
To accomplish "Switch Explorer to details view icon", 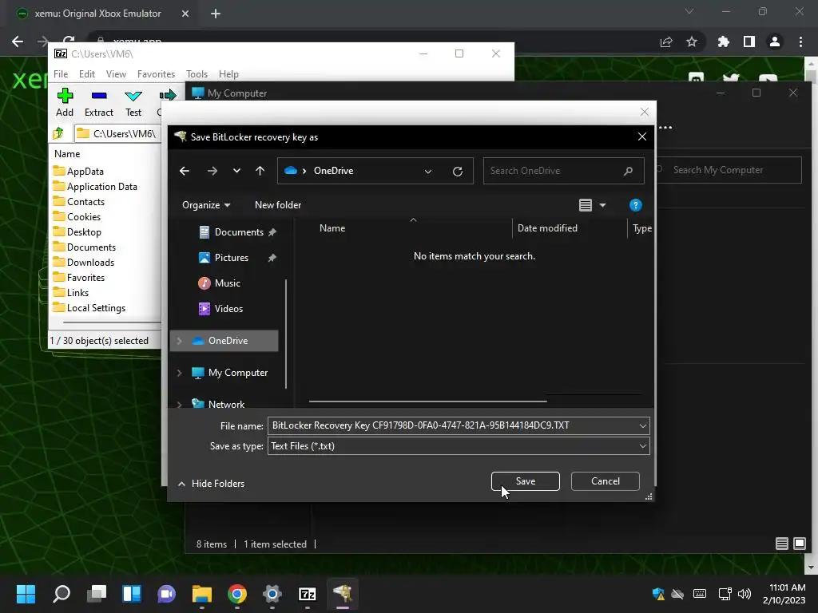I will (x=781, y=544).
